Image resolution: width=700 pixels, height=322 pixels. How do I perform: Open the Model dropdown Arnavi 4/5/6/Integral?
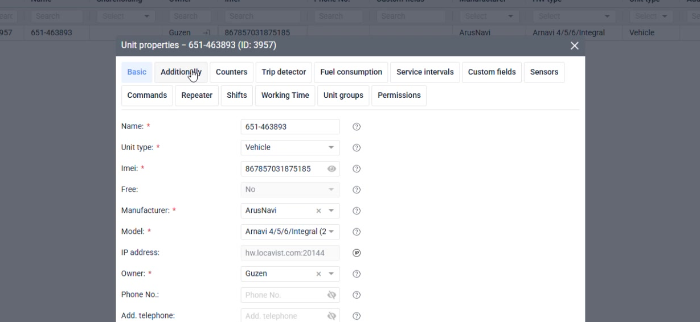[290, 232]
